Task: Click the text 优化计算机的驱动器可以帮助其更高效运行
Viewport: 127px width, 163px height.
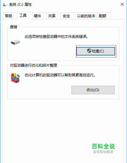Action: (60, 75)
